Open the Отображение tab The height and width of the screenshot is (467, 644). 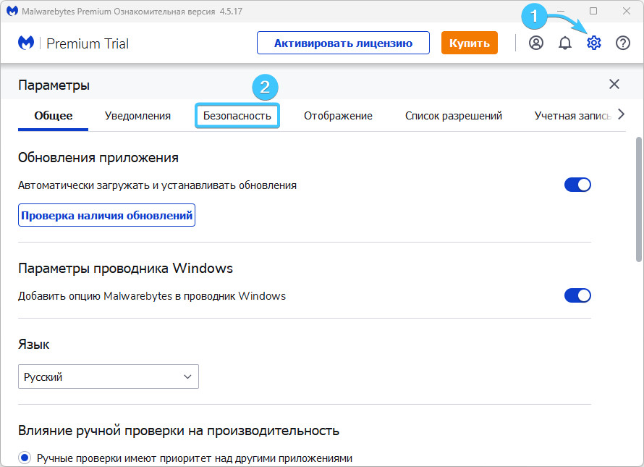338,116
